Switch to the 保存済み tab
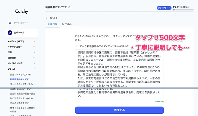 (67, 24)
